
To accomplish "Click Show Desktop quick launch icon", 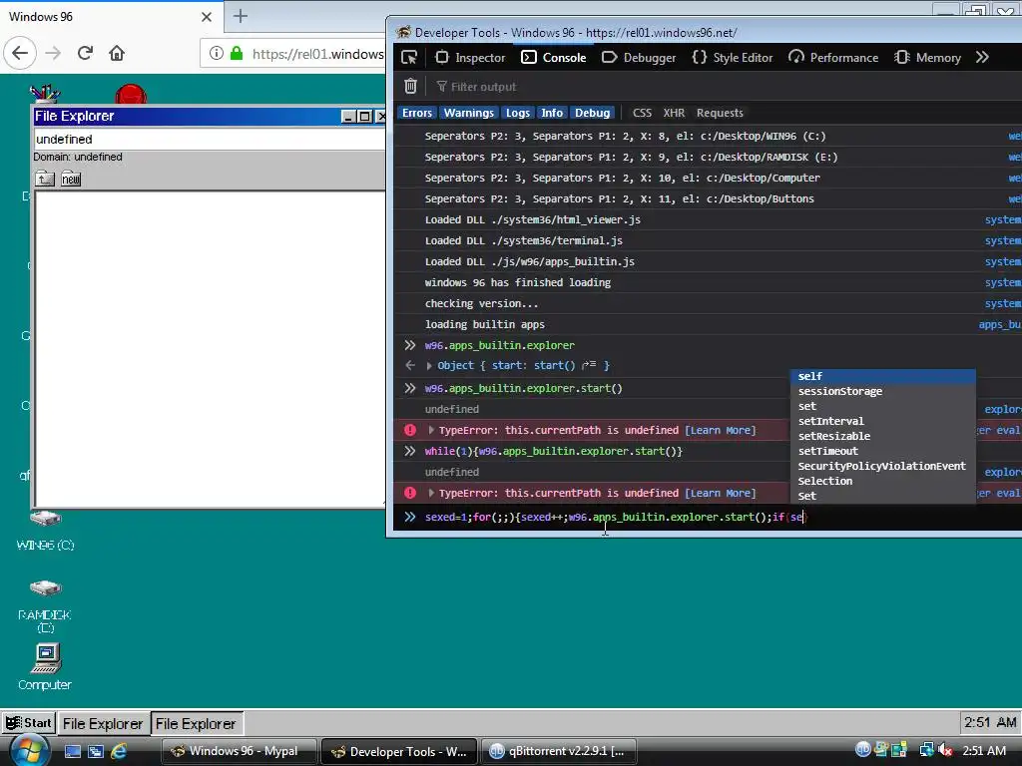I will (x=72, y=751).
